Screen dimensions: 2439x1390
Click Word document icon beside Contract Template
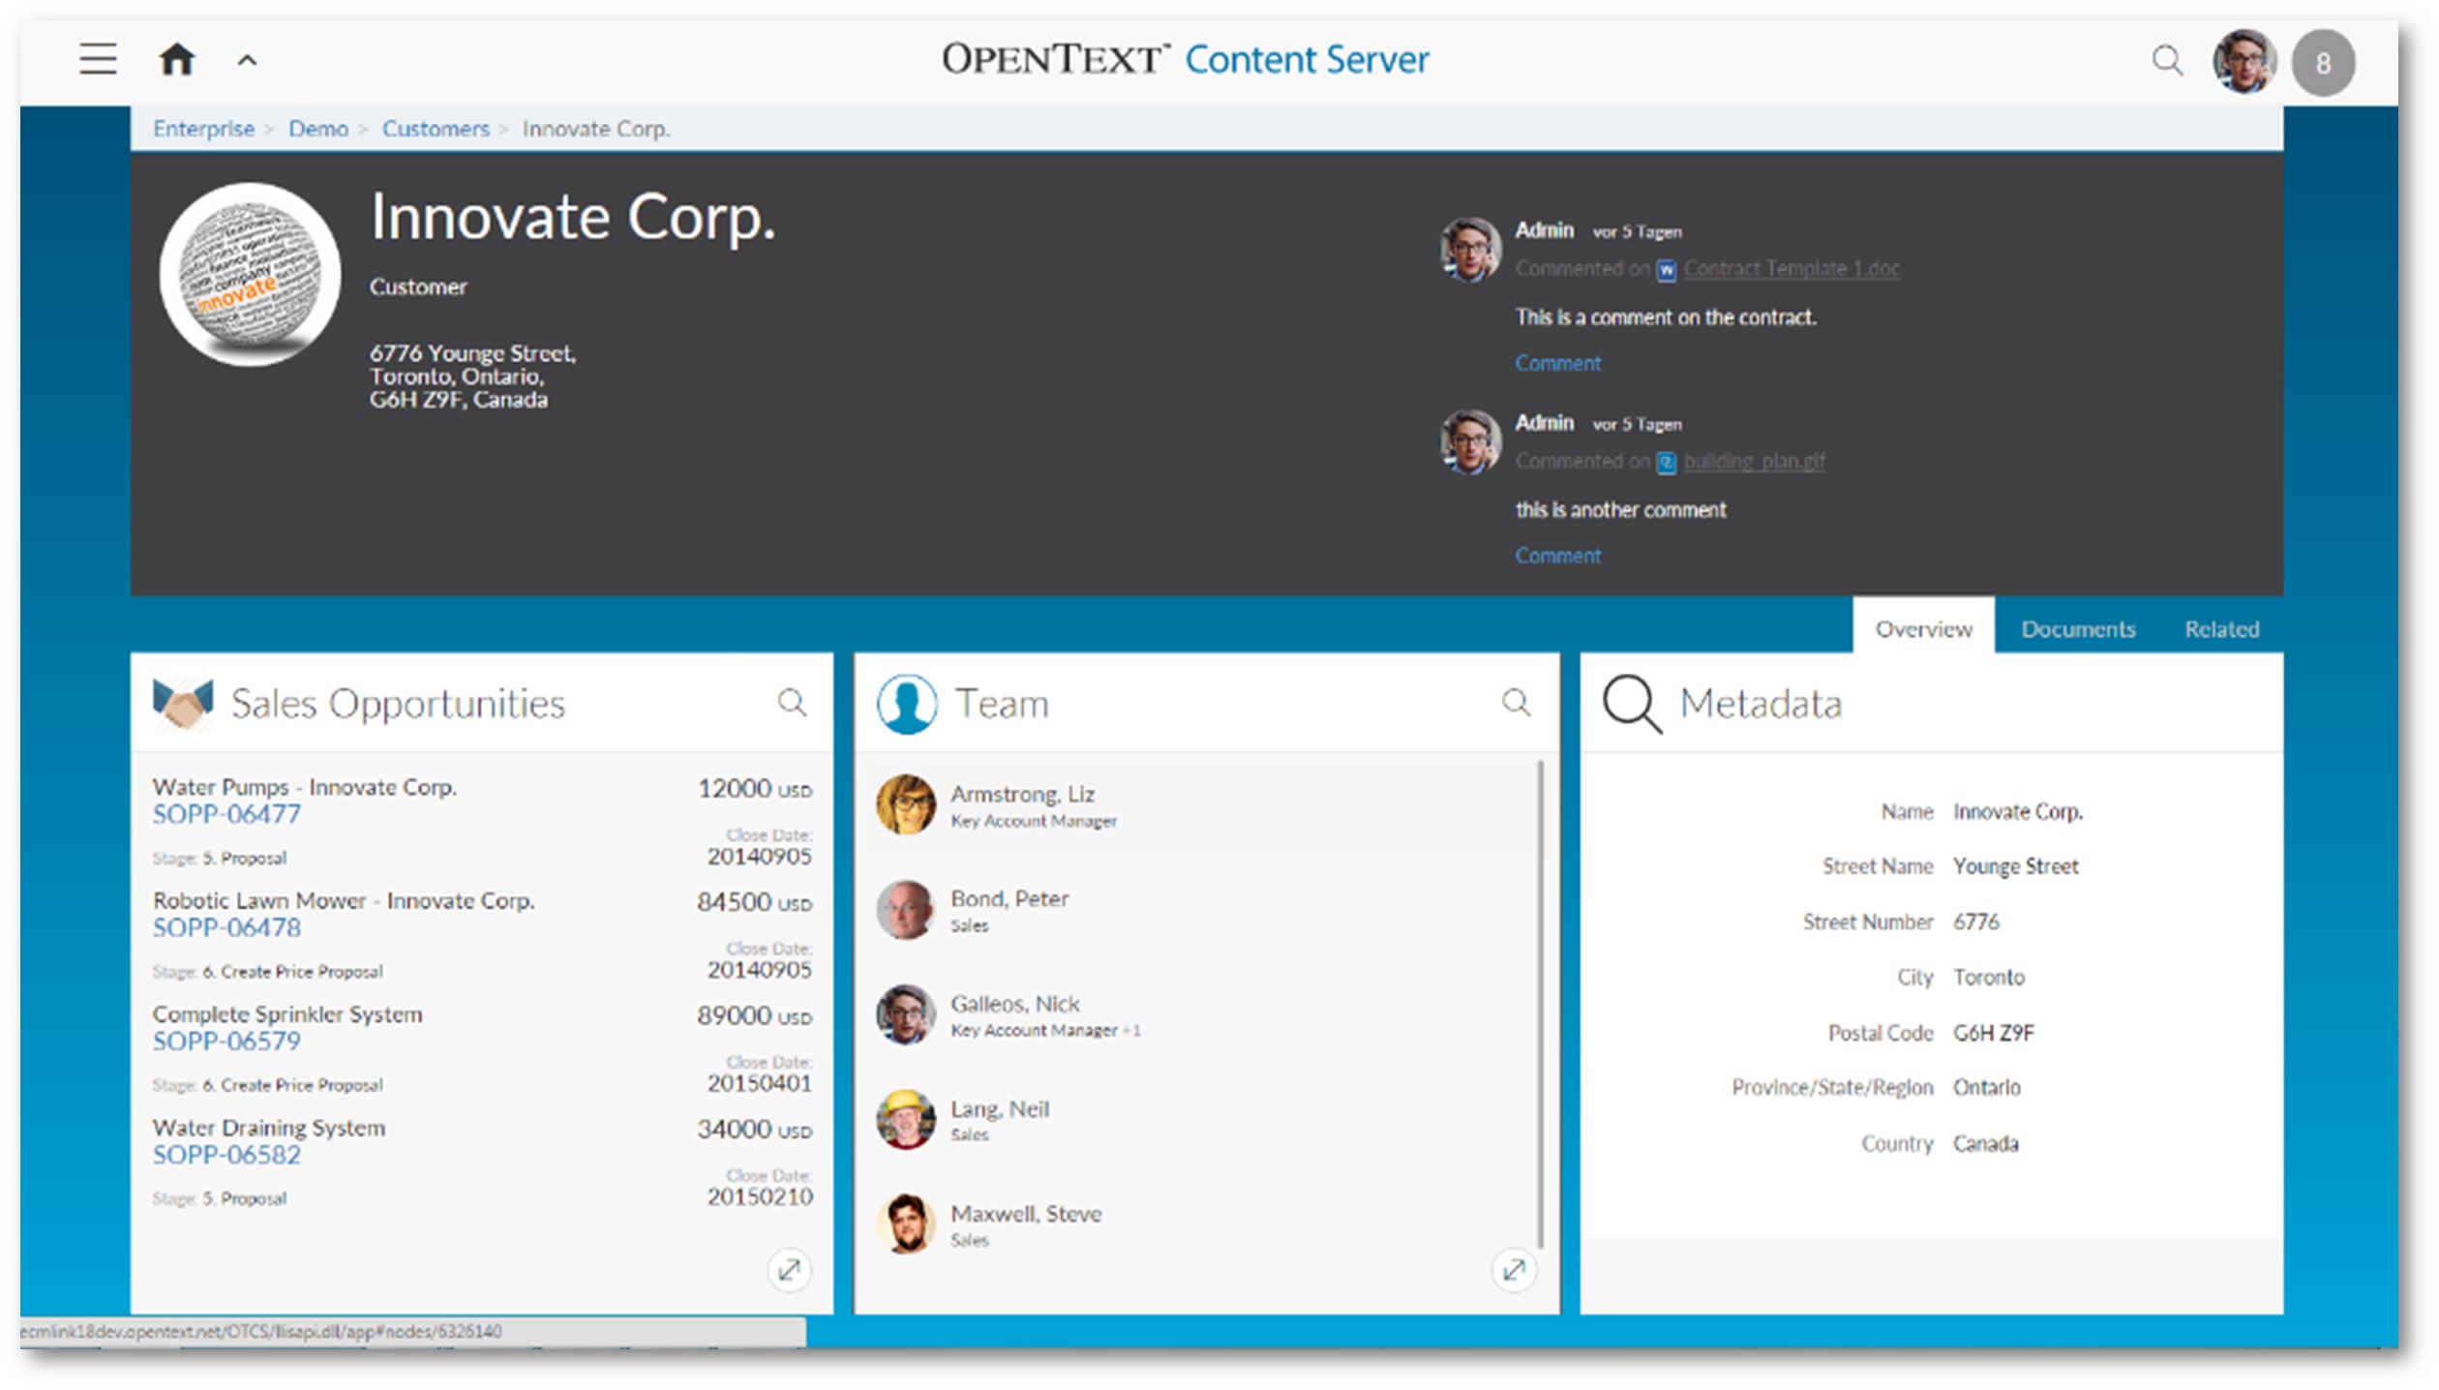tap(1666, 270)
